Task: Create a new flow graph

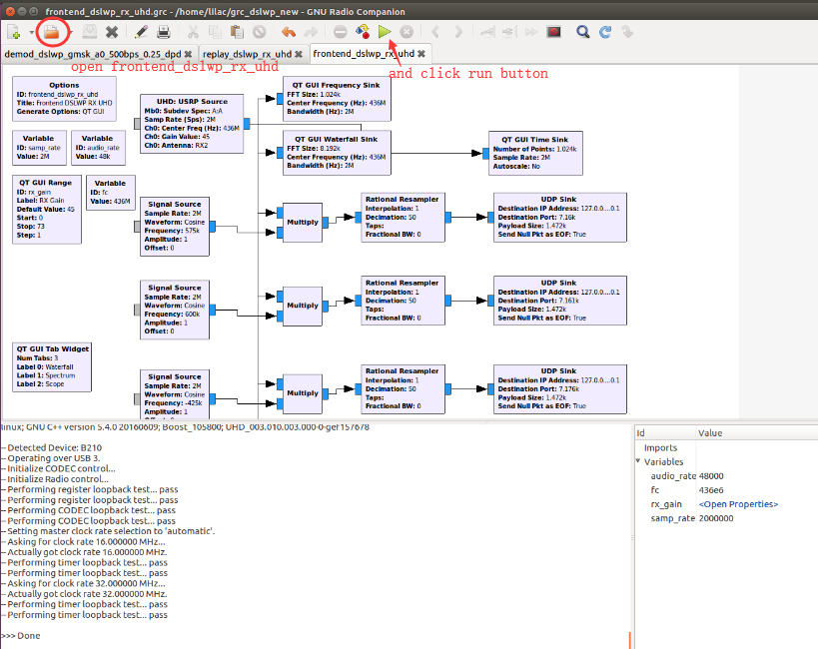Action: 14,32
